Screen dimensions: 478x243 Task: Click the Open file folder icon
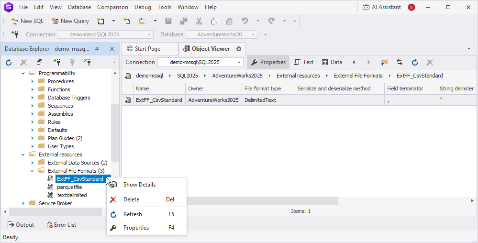pyautogui.click(x=142, y=21)
